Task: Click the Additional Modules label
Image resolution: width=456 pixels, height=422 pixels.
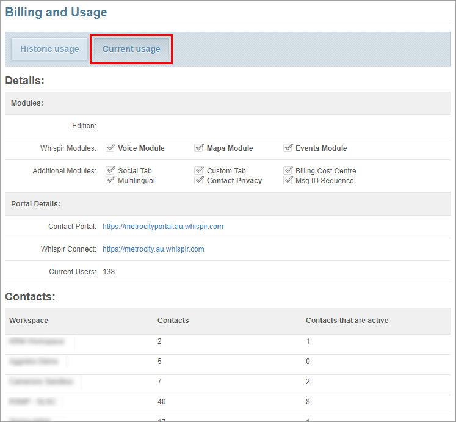Action: 64,171
